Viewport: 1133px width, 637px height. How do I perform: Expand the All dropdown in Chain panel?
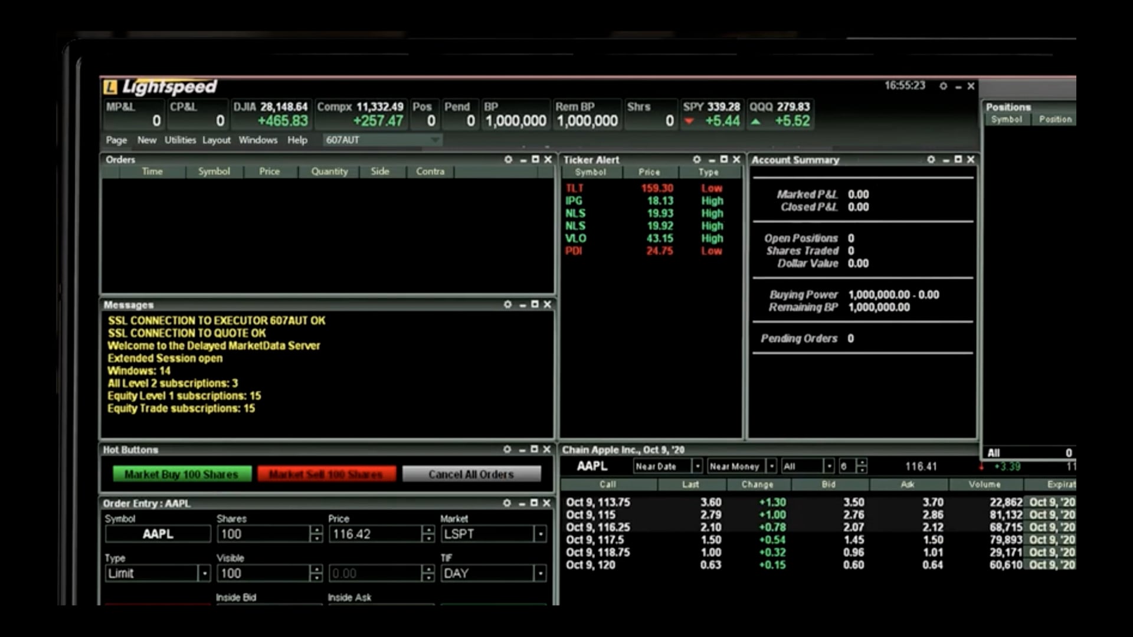829,466
